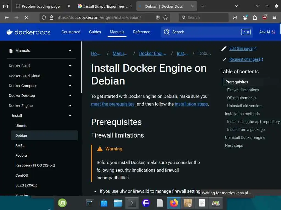This screenshot has height=210, width=281.
Task: Open list all tabs dropdown arrow
Action: pos(237,6)
